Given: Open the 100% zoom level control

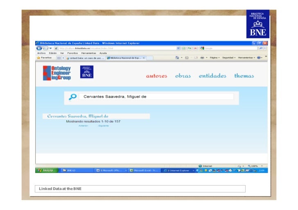Looking at the screenshot, I should coord(255,166).
